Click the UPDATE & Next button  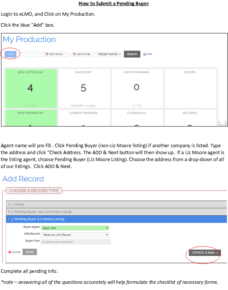[205, 253]
